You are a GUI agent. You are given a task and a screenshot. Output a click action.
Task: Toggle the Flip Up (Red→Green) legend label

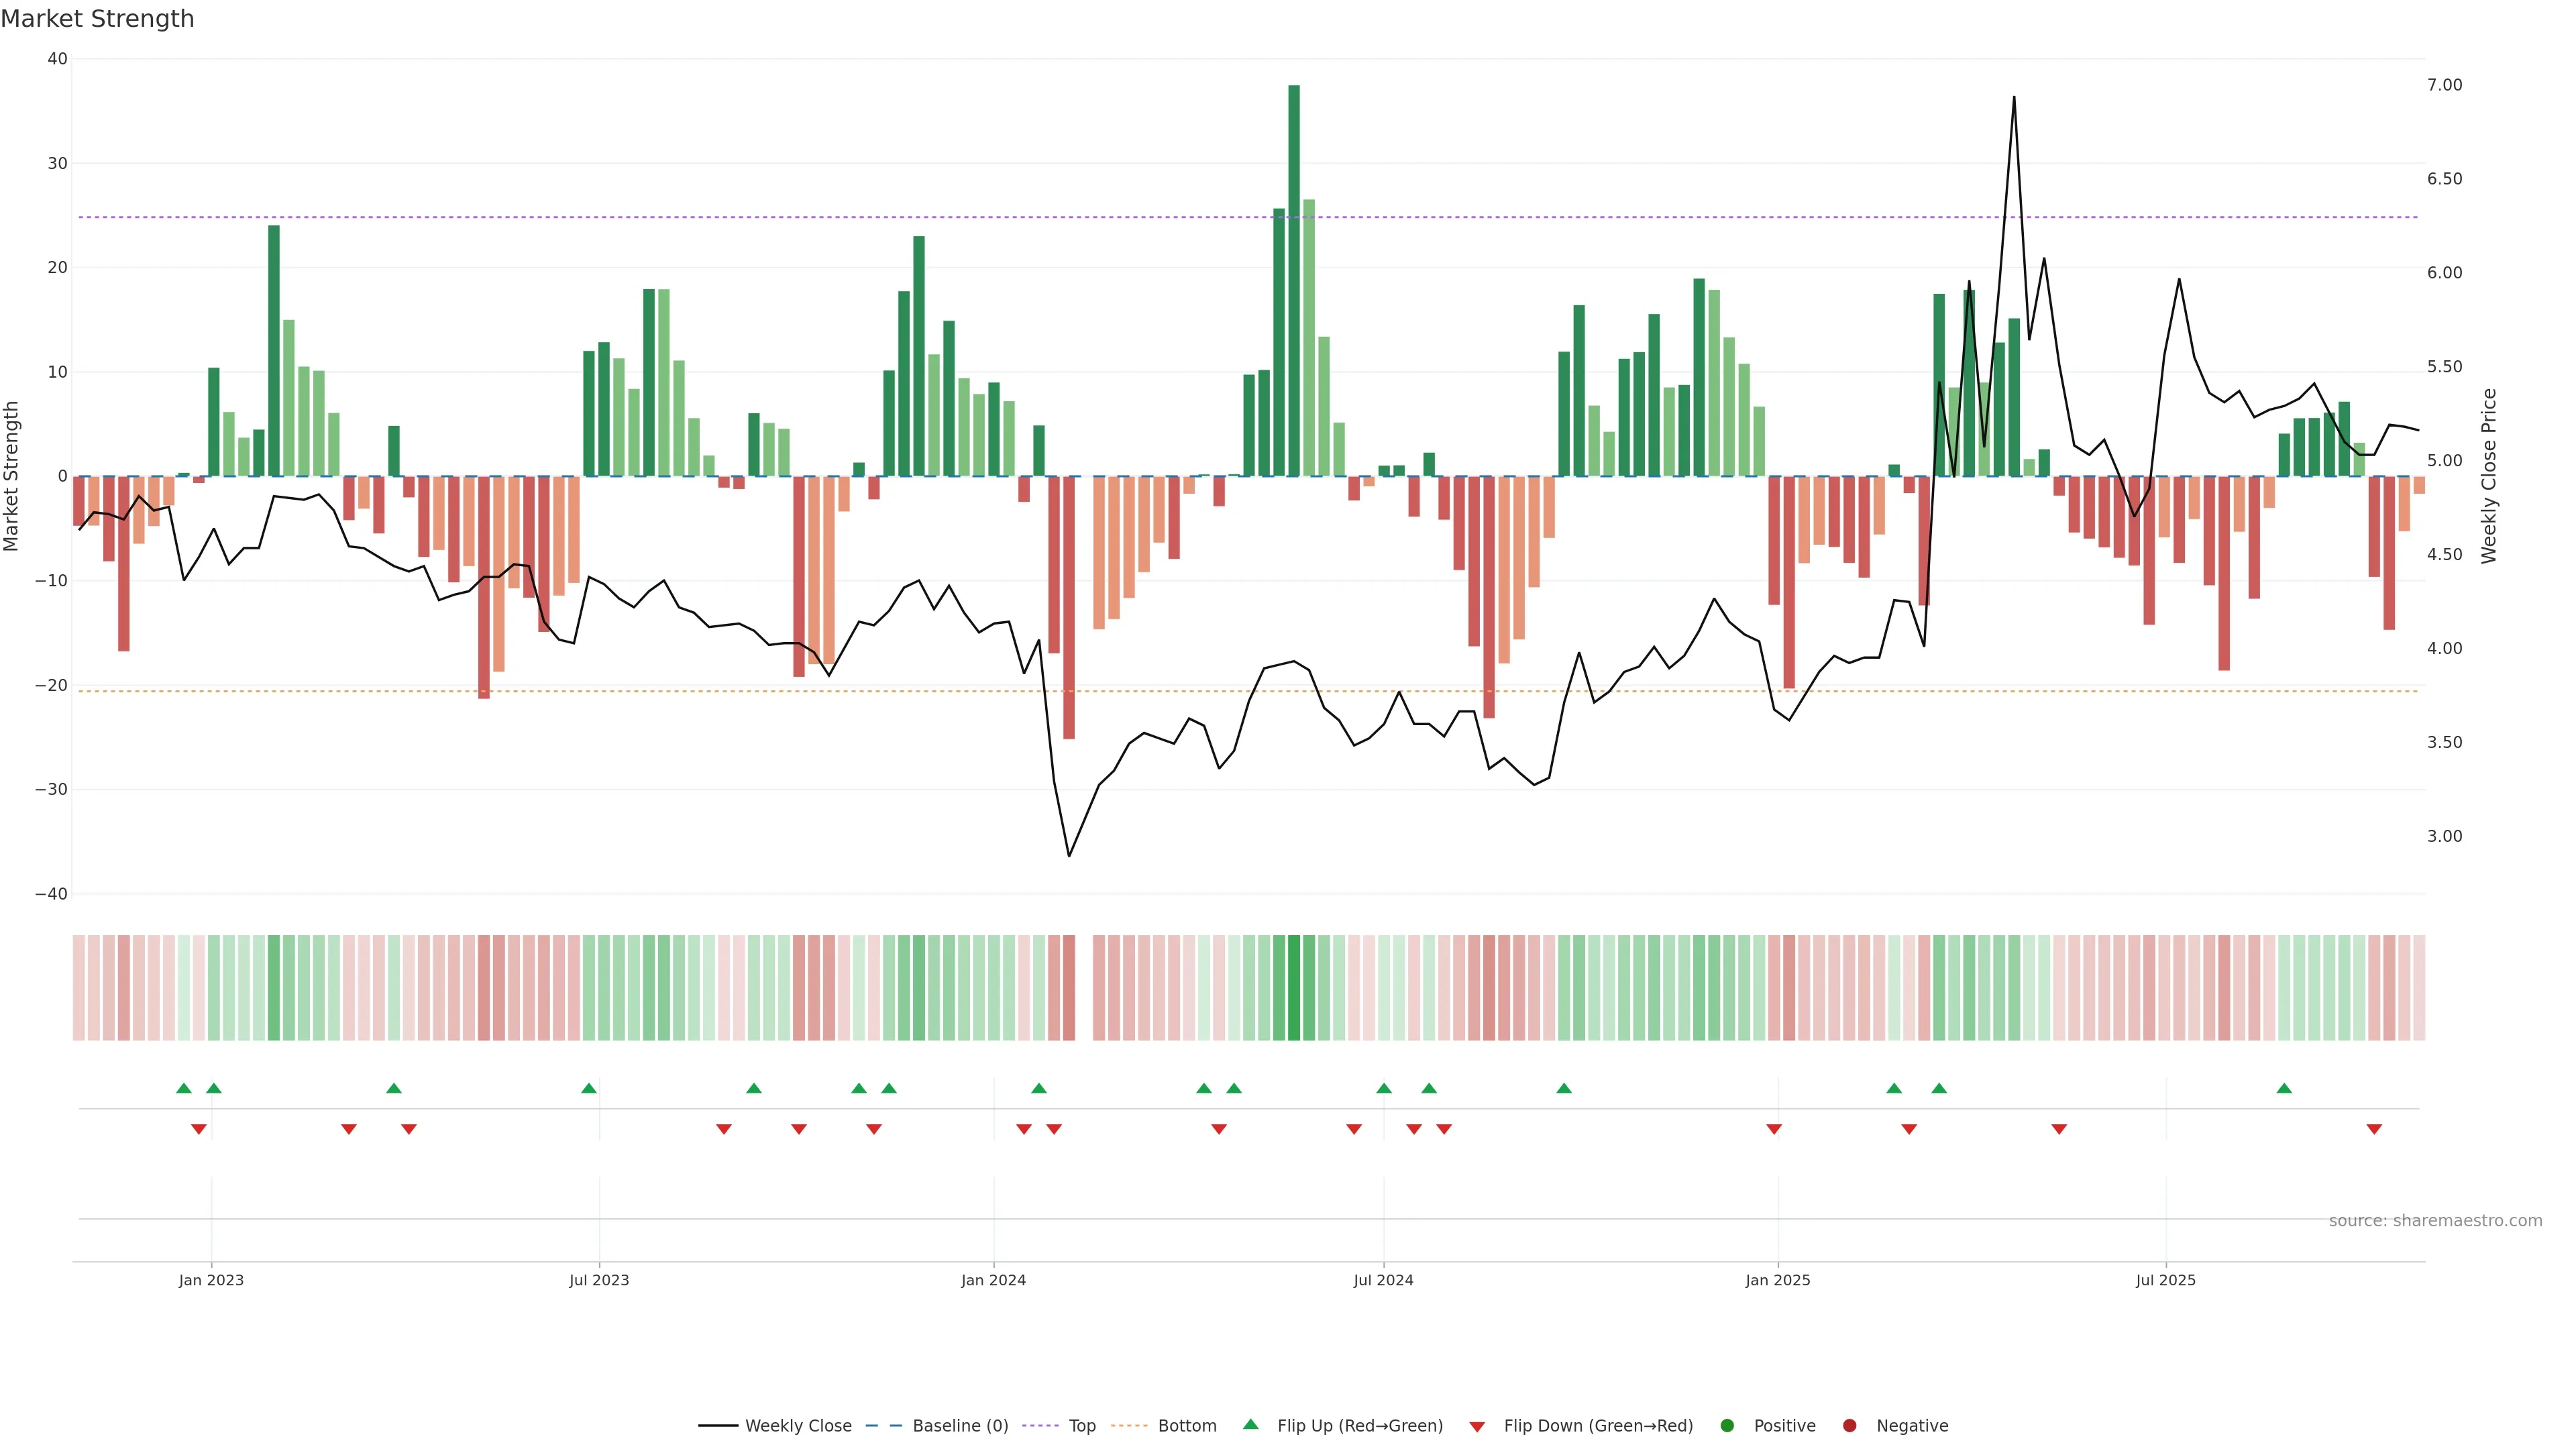point(1360,1425)
